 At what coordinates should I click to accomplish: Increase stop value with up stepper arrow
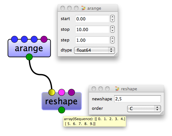(x=112, y=28)
